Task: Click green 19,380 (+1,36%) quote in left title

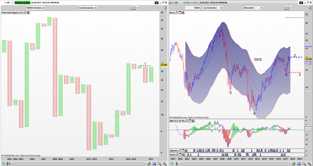Action: tap(22, 2)
